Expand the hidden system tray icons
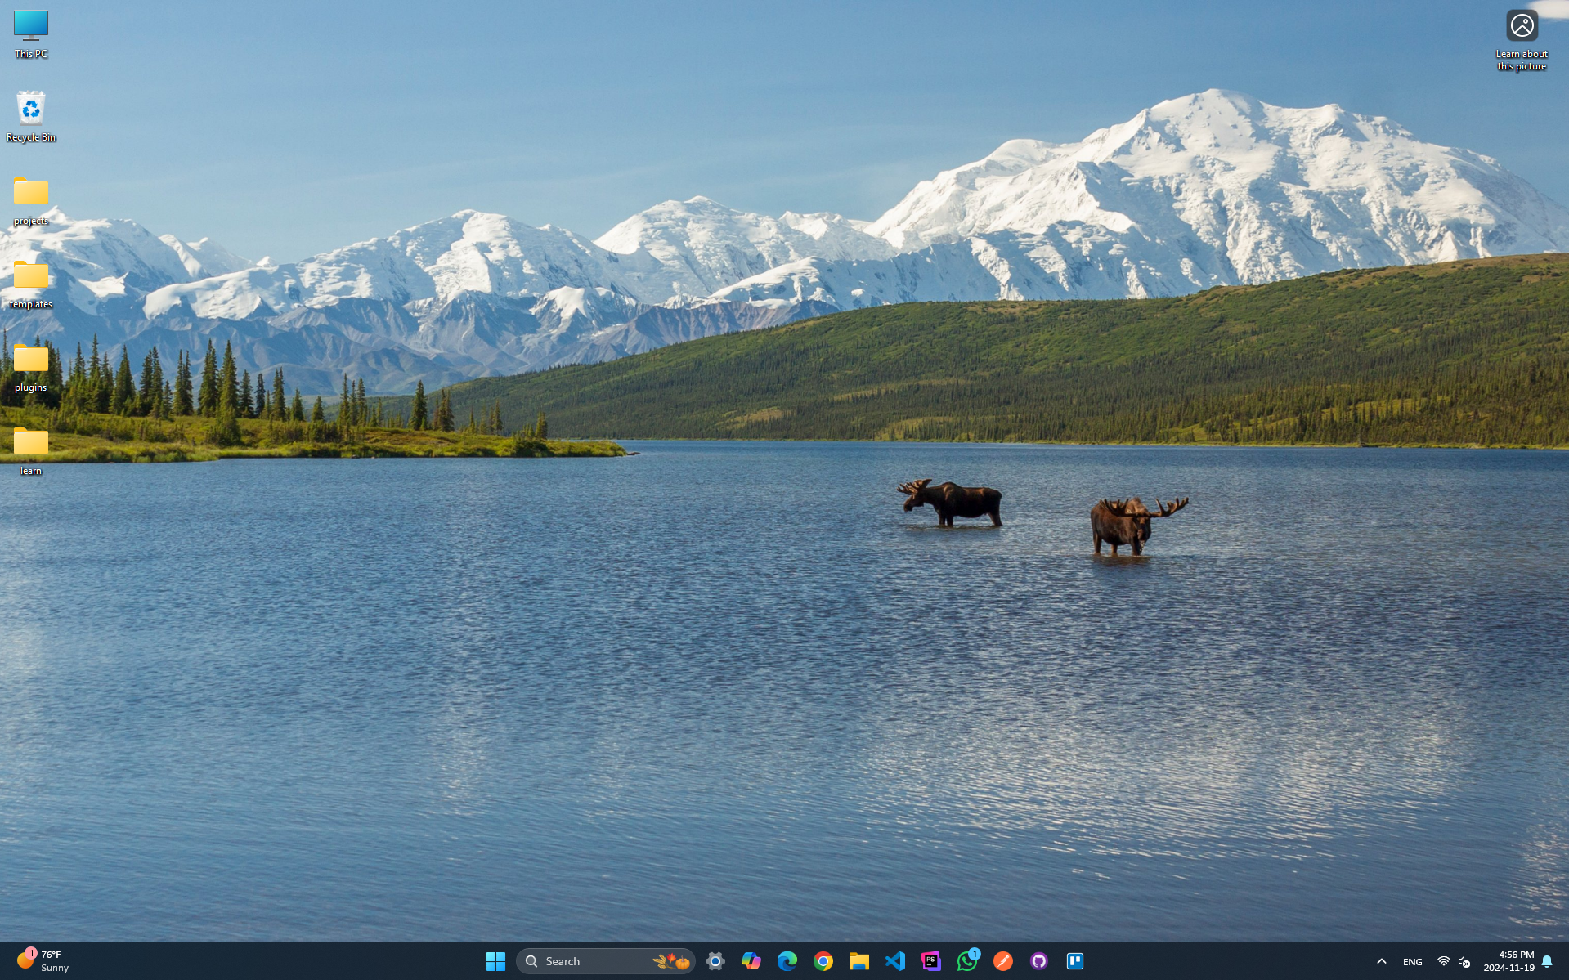This screenshot has height=980, width=1569. 1382,961
